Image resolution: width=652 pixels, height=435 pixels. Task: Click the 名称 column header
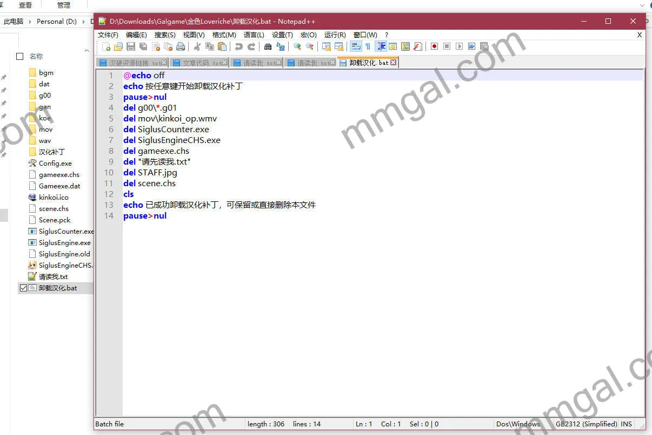point(36,56)
